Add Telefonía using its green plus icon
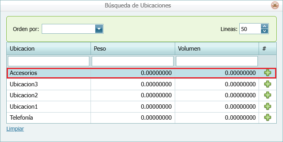This screenshot has width=283, height=142. pyautogui.click(x=268, y=118)
